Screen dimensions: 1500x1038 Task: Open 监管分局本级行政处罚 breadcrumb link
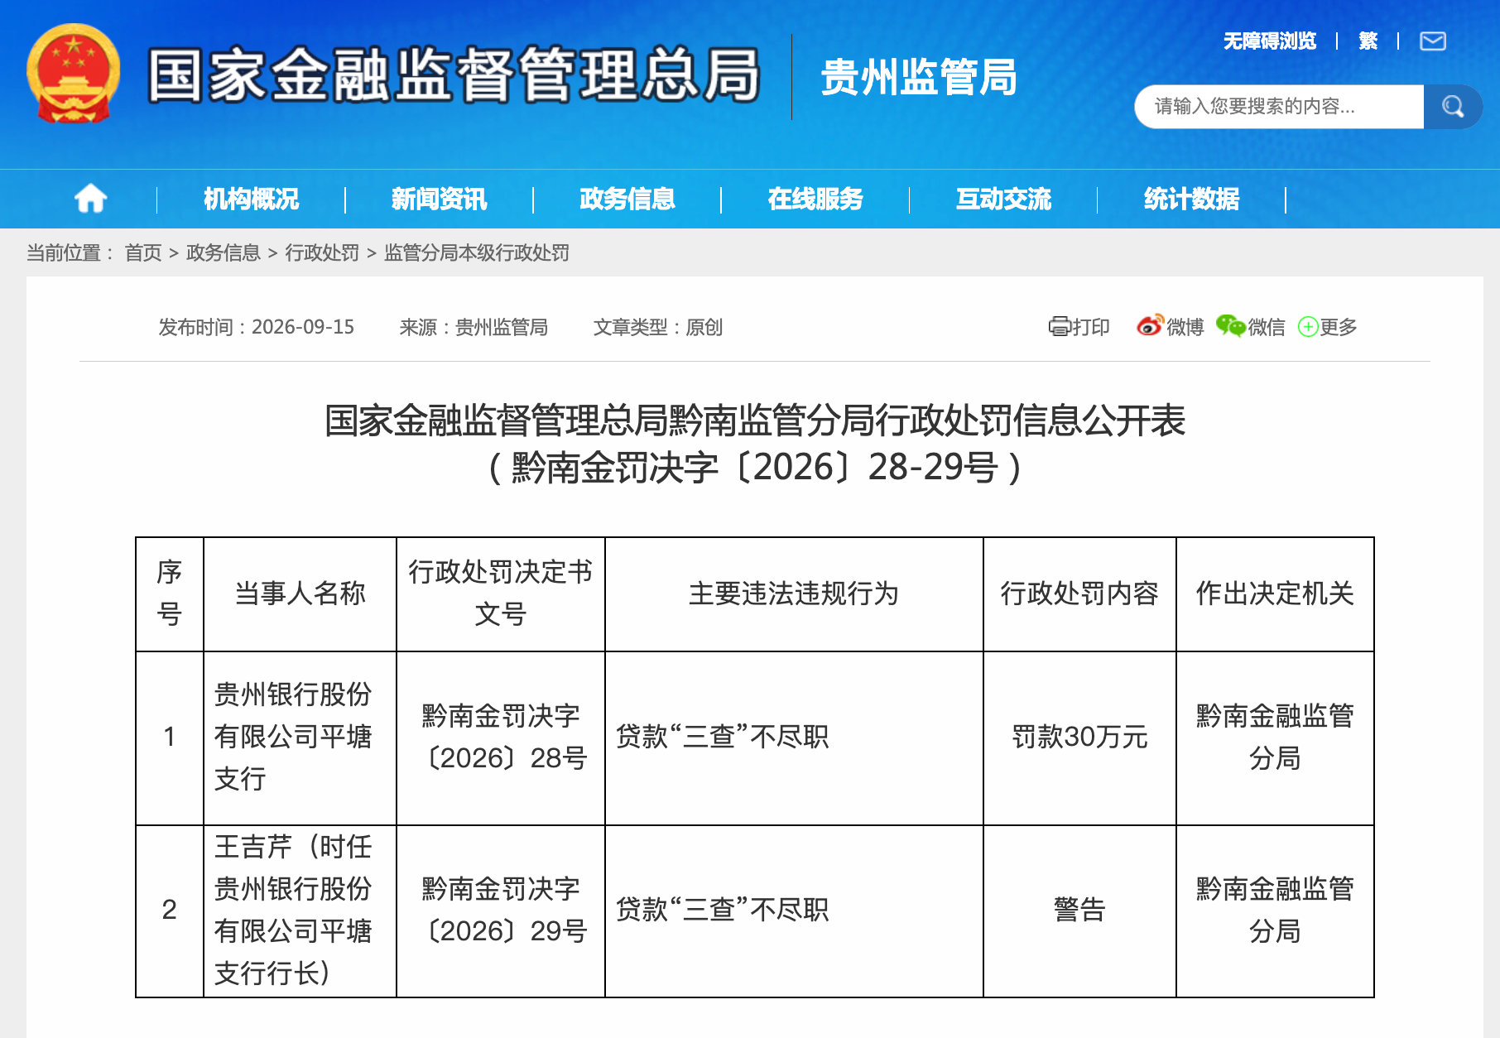click(x=477, y=252)
